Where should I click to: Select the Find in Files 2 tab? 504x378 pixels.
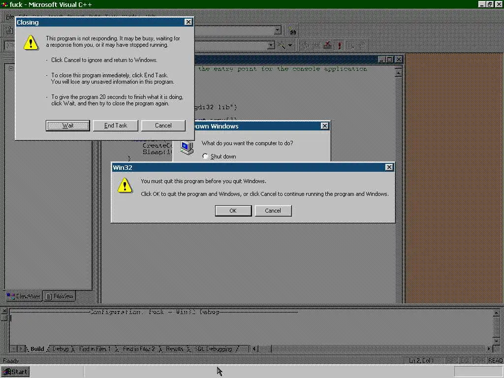139,349
